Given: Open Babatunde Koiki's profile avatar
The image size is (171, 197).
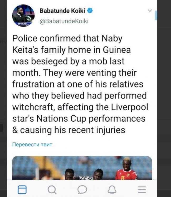Looking at the screenshot, I should click(x=24, y=15).
